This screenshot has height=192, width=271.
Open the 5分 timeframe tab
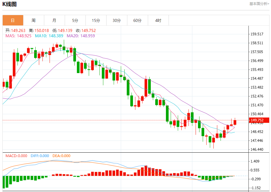pyautogui.click(x=75, y=20)
